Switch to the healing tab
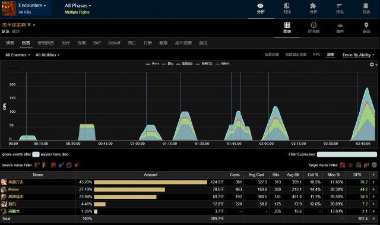 [x=66, y=43]
